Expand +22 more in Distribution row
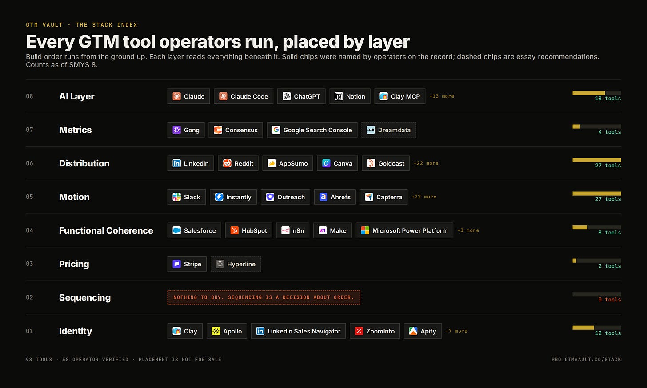 tap(426, 163)
